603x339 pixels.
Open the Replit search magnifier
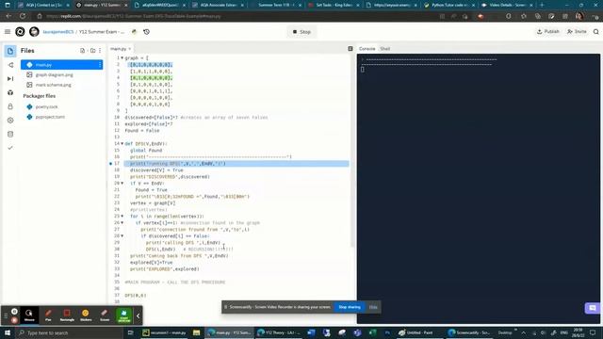tap(596, 32)
